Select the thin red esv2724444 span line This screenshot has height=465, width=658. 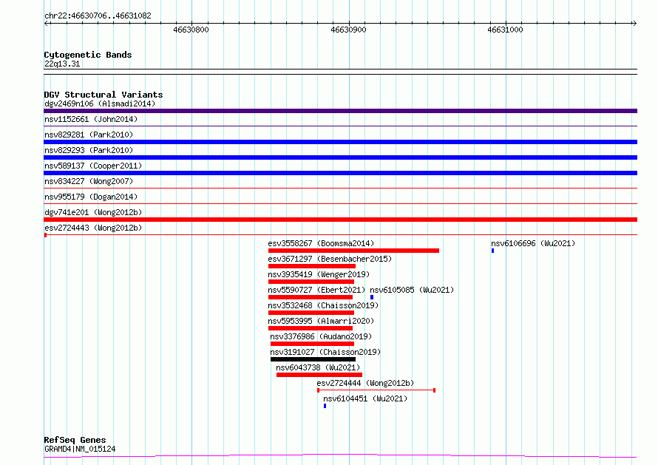click(x=376, y=390)
